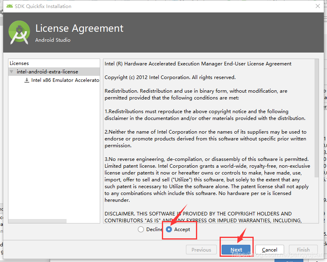Click the Cancel button
Viewport: 327px width, 262px height.
(x=269, y=250)
